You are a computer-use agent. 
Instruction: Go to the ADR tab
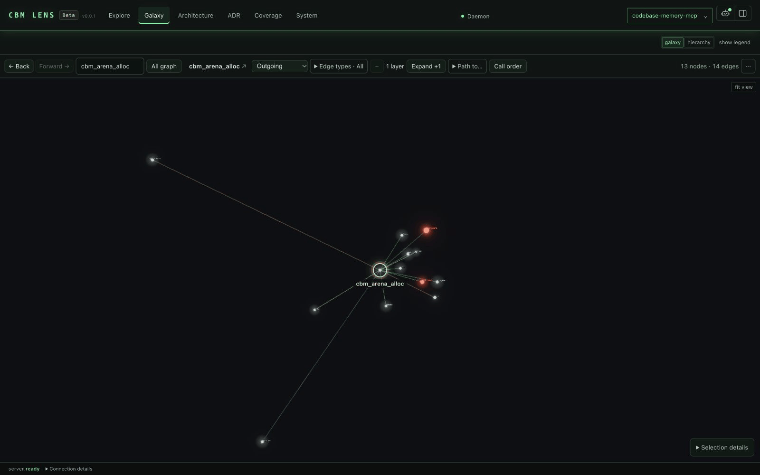pos(234,16)
